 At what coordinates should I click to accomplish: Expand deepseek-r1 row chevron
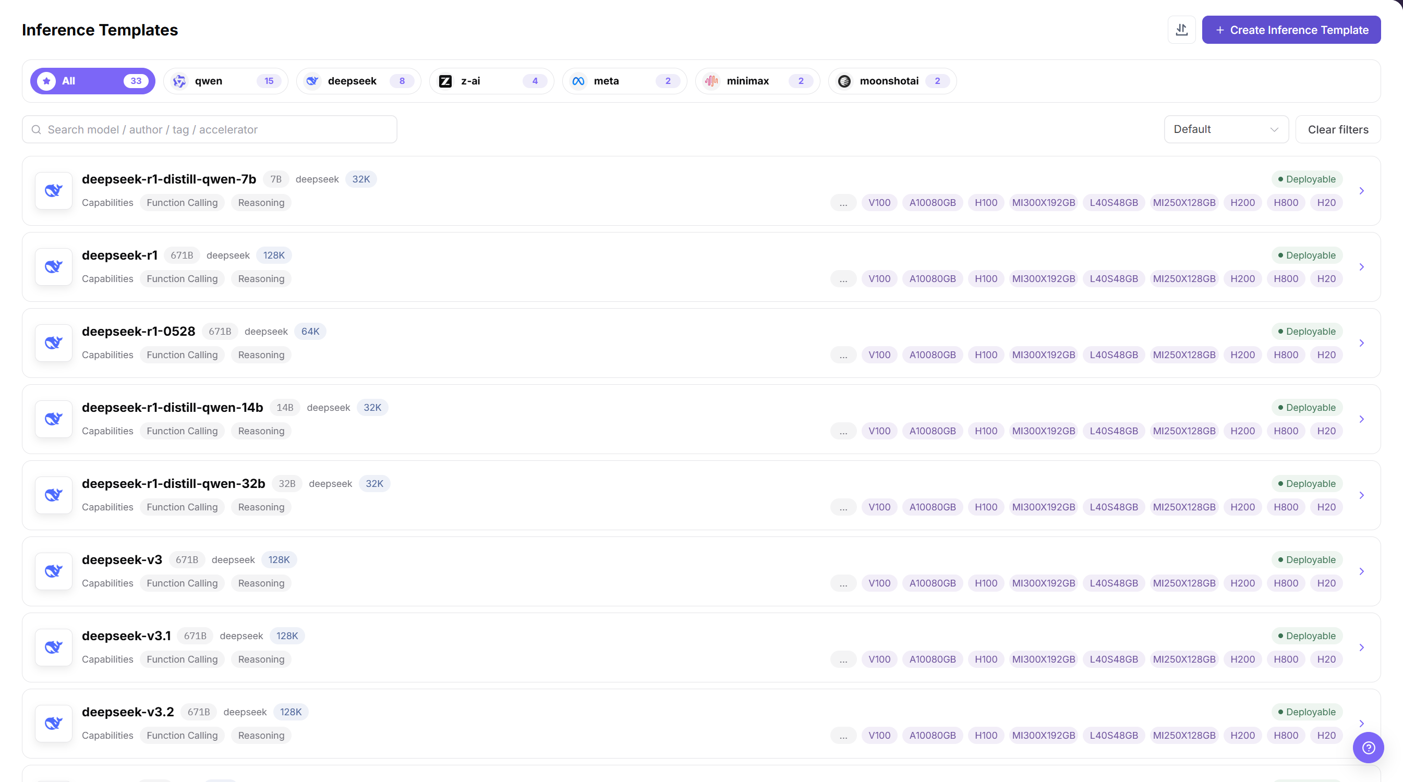click(1361, 267)
